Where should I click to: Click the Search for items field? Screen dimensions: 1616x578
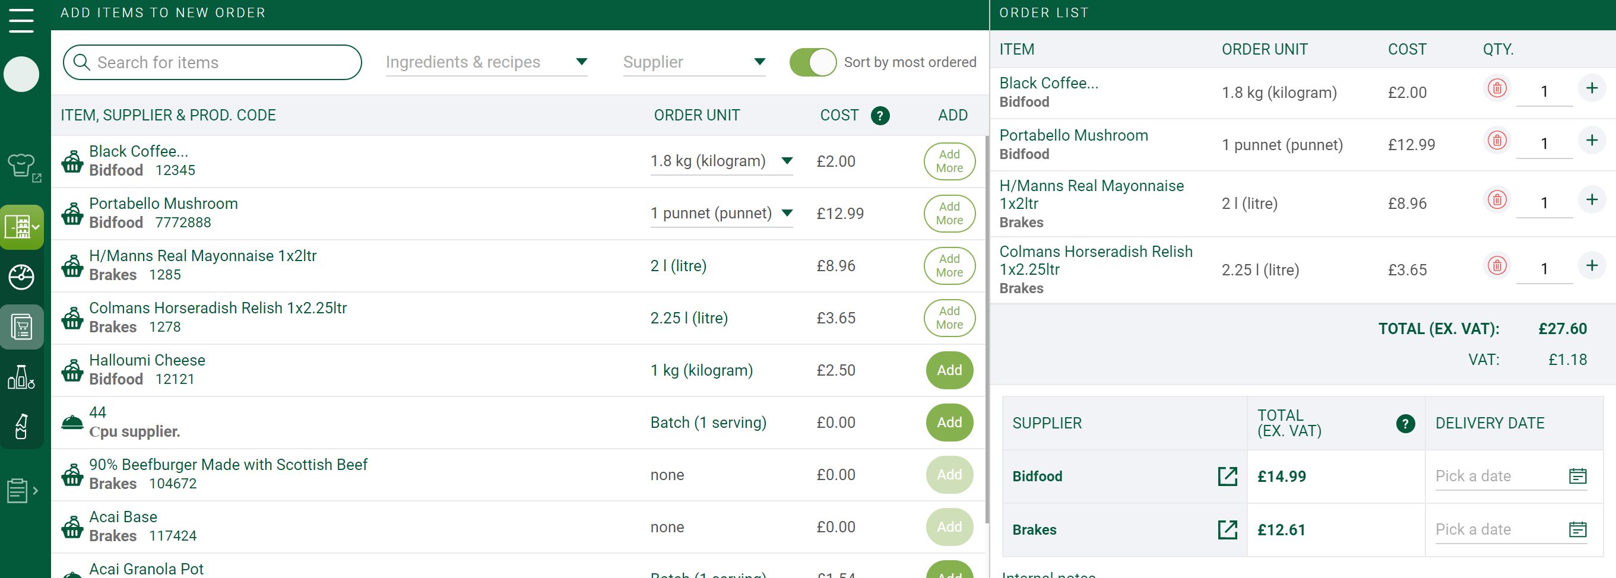212,62
